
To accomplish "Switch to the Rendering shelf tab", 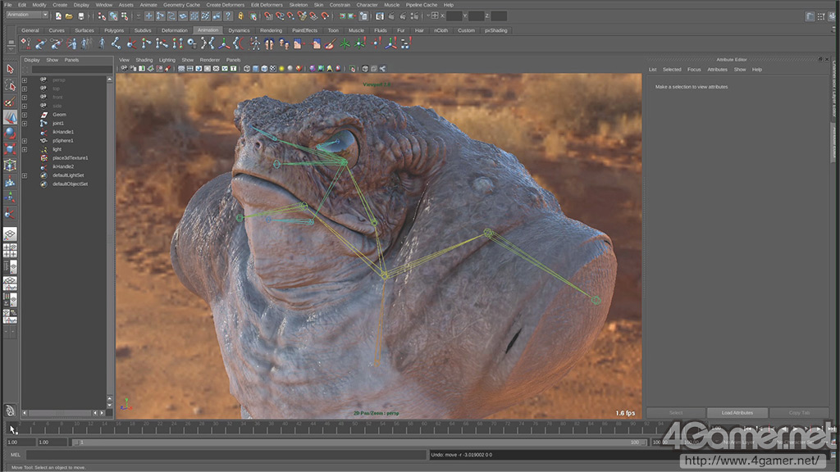I will [x=271, y=30].
